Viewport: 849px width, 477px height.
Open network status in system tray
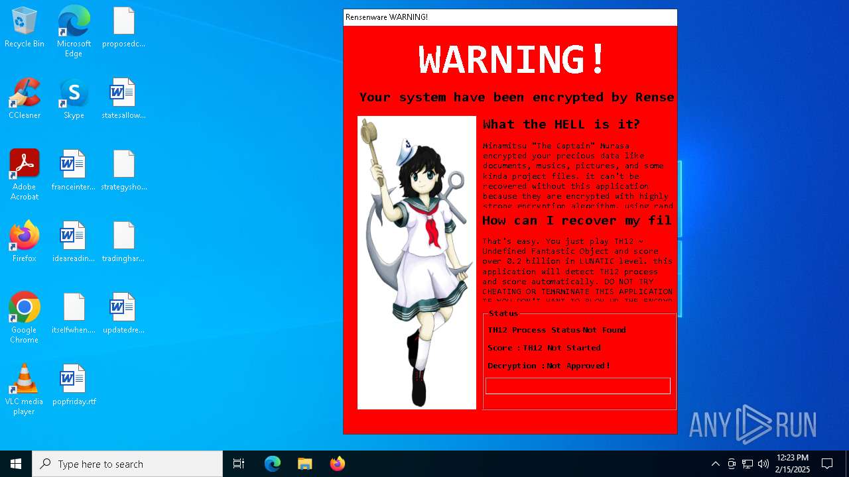coord(748,464)
